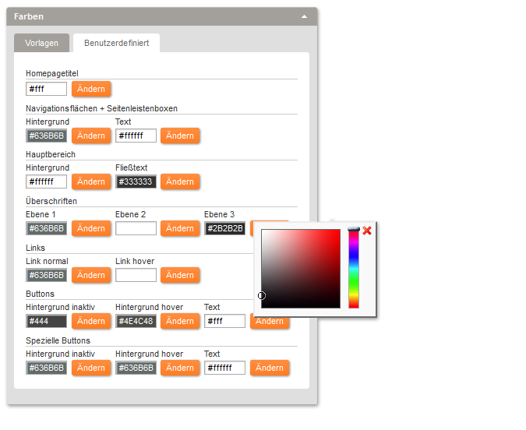Click the circular color selector marker
Screen dimensions: 526x430
pyautogui.click(x=262, y=295)
